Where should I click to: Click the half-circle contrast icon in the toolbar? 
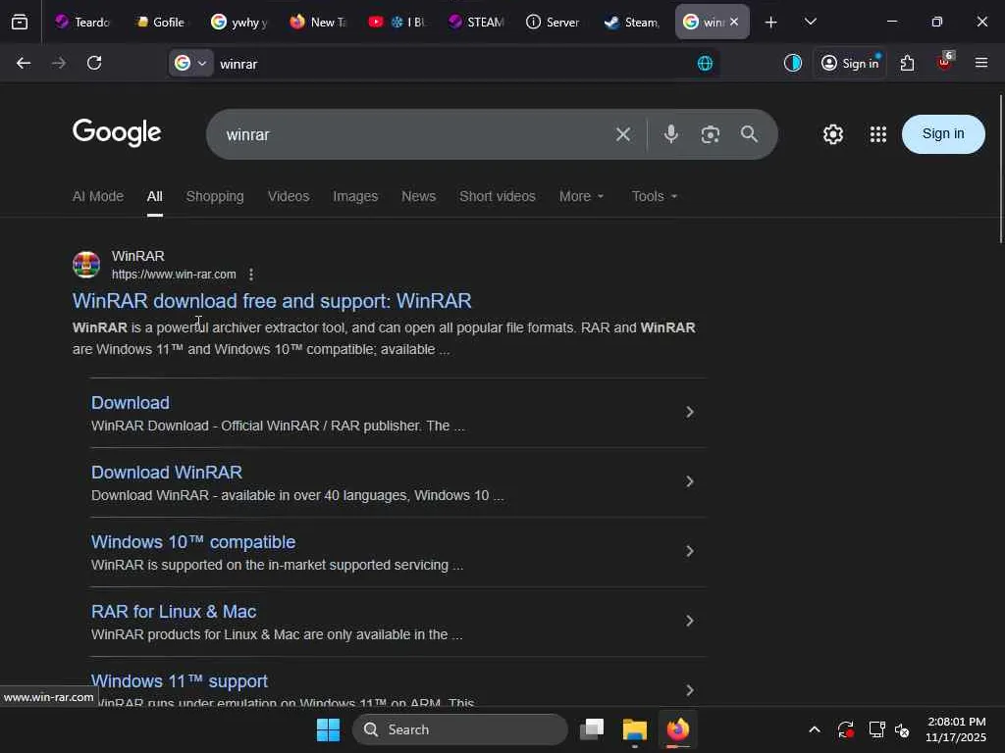tap(793, 63)
